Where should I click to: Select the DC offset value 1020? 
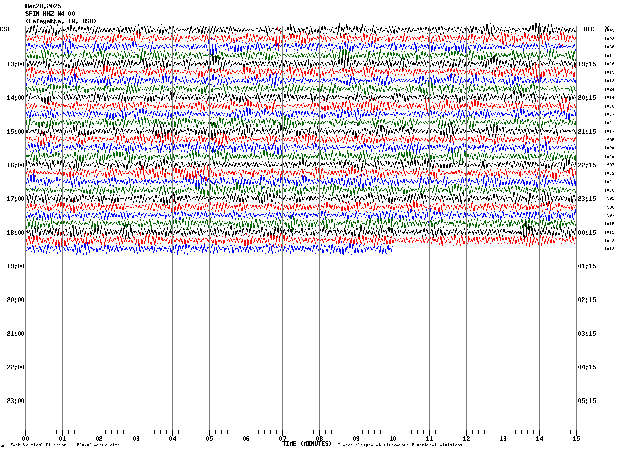click(x=609, y=148)
